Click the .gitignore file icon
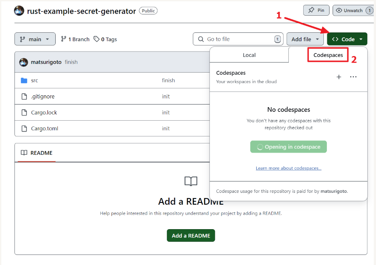This screenshot has height=265, width=376. tap(24, 97)
